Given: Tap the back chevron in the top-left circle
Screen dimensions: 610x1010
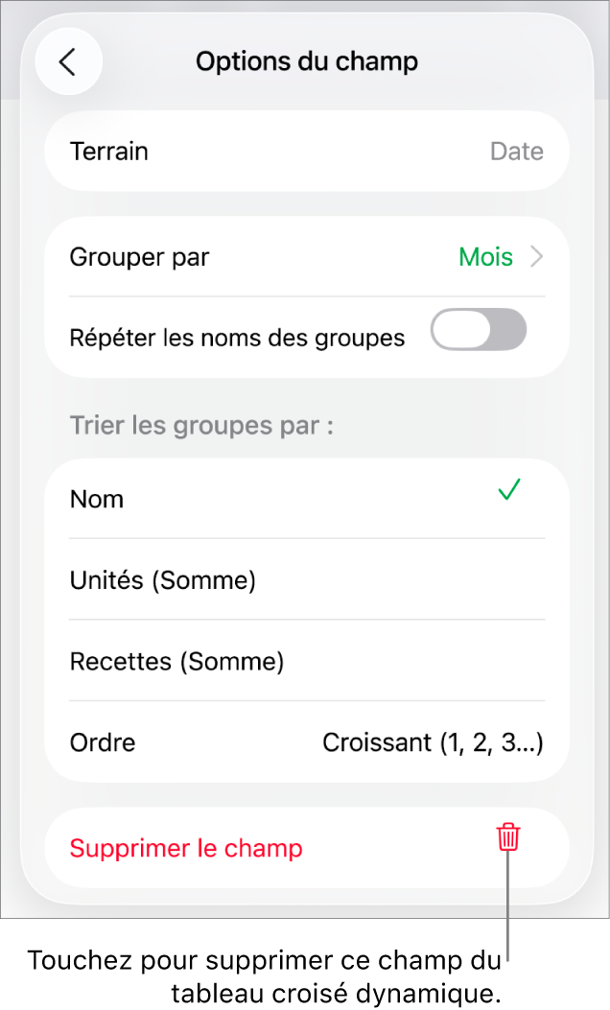Looking at the screenshot, I should (x=68, y=60).
